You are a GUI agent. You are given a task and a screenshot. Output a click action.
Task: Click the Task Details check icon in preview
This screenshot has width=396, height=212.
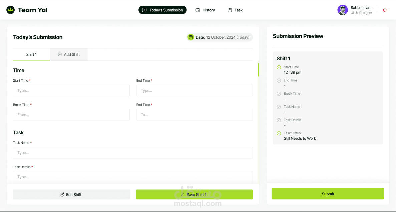tap(279, 120)
